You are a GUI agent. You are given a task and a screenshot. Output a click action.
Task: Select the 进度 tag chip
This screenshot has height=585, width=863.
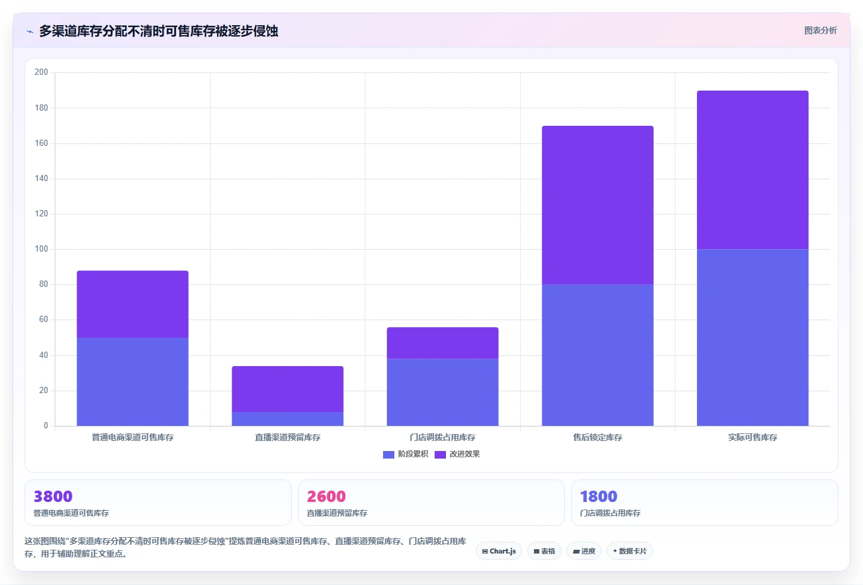584,551
